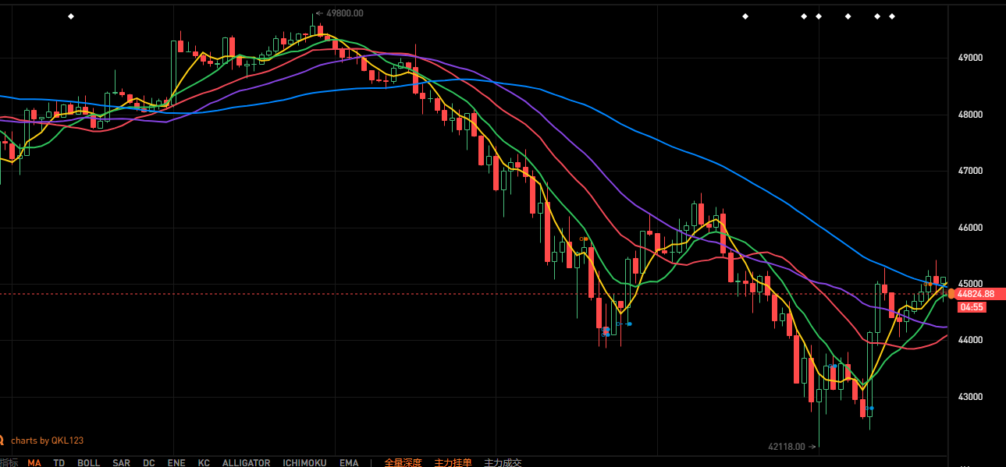The height and width of the screenshot is (467, 1006).
Task: Click the 46000 price axis label
Action: click(x=969, y=228)
